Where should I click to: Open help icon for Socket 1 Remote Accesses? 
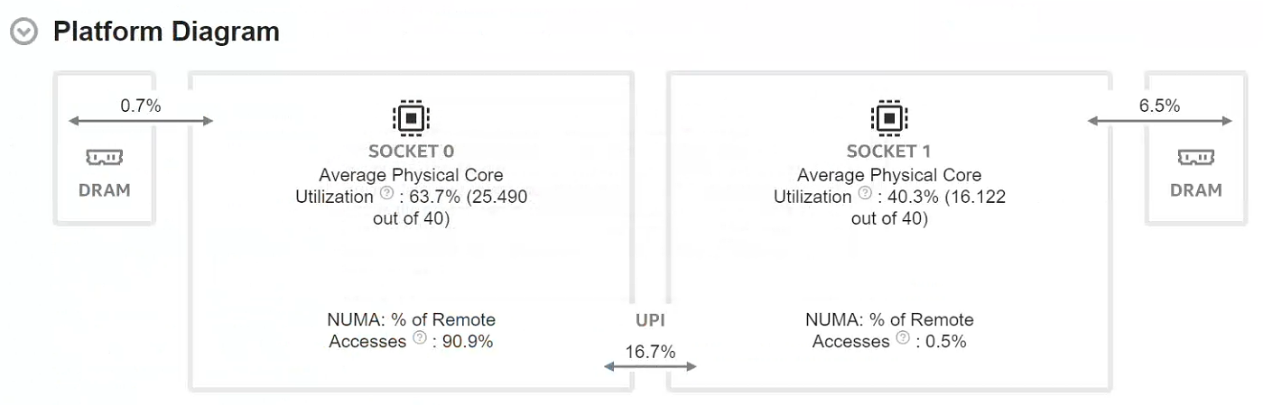pyautogui.click(x=903, y=338)
